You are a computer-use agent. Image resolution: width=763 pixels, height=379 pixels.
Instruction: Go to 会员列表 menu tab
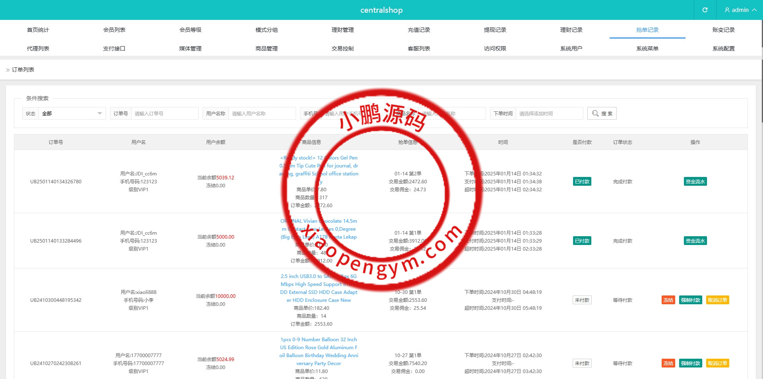click(x=114, y=30)
